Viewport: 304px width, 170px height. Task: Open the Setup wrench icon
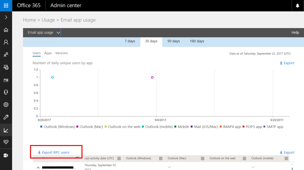[x=6, y=117]
